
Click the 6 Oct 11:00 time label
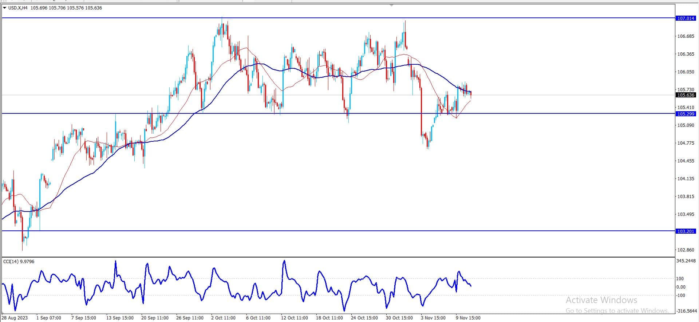click(258, 318)
